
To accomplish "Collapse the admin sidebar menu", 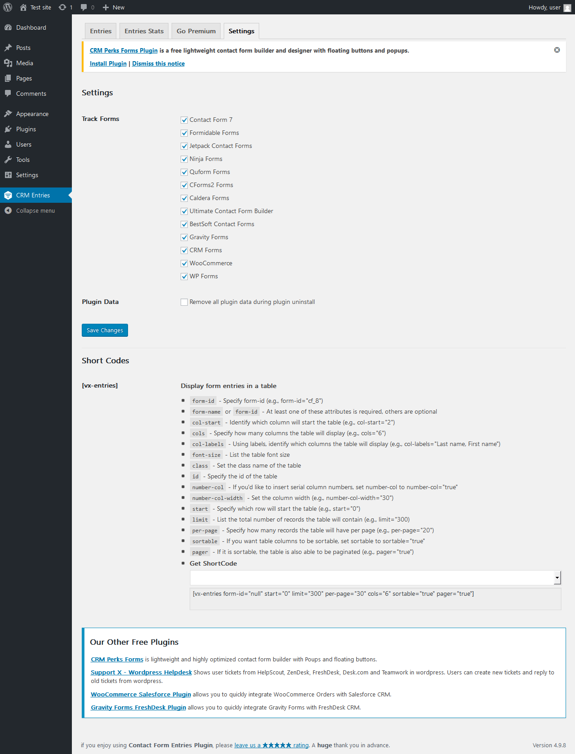I will point(36,210).
